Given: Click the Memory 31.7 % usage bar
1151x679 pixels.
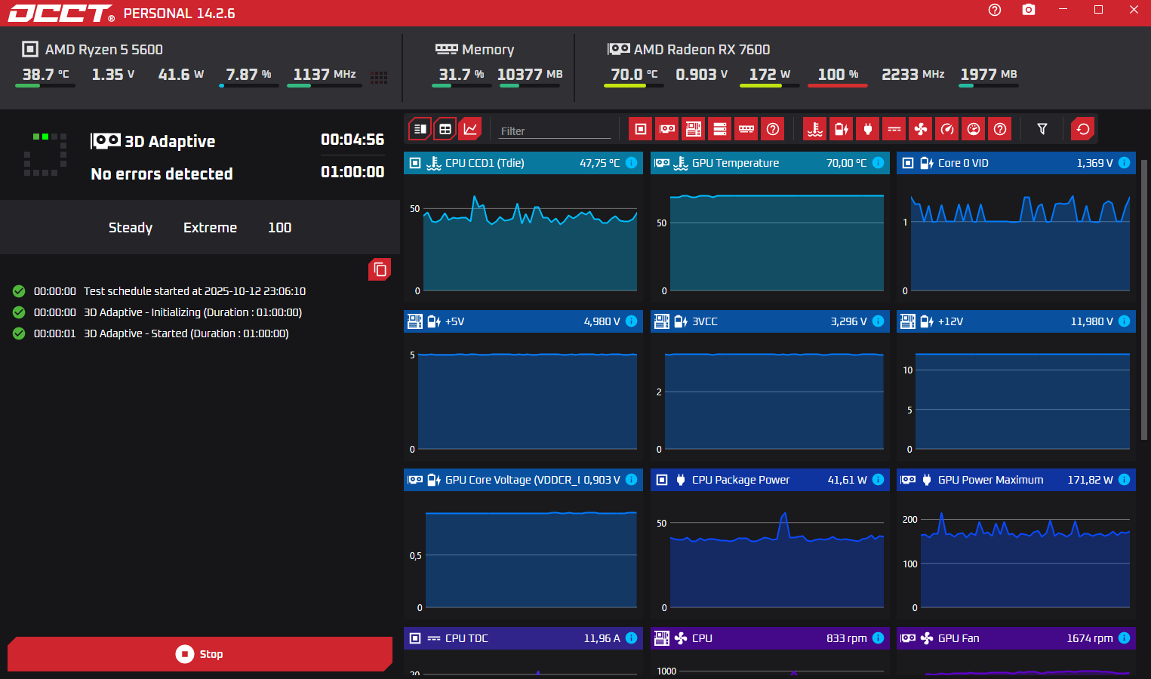Looking at the screenshot, I should tap(462, 86).
